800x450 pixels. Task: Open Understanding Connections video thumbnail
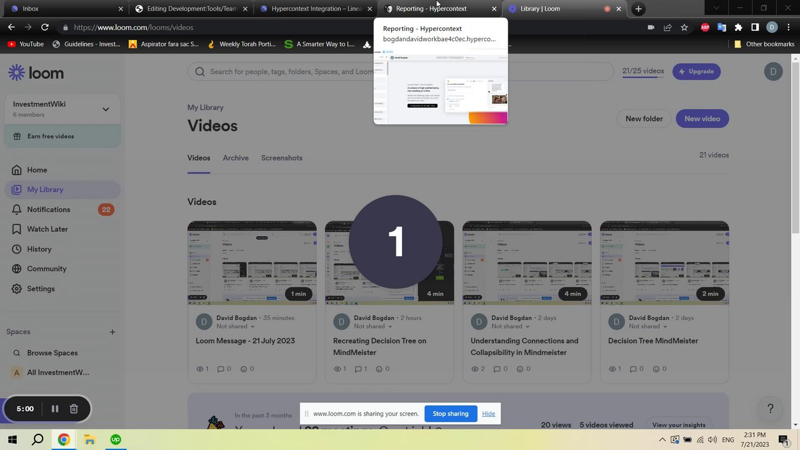tap(527, 263)
